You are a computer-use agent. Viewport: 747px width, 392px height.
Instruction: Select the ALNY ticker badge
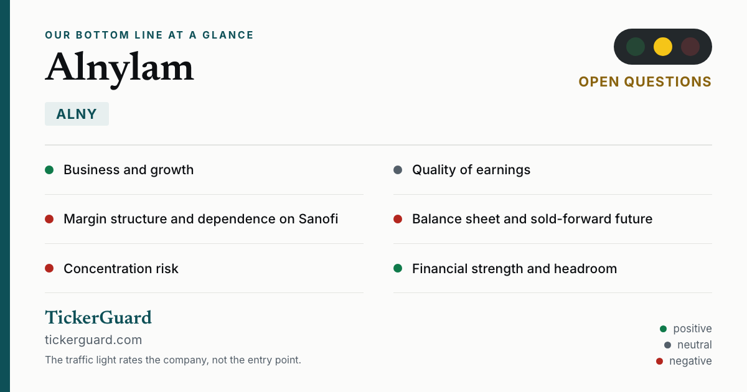click(77, 114)
